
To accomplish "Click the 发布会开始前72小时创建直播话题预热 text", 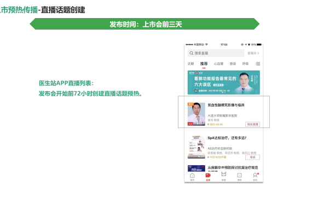I will click(x=90, y=94).
